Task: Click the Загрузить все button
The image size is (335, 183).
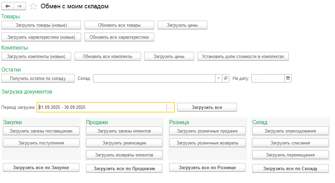Action: tap(207, 107)
